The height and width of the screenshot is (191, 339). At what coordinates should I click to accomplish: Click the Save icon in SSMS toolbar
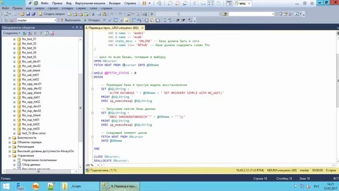28,14
